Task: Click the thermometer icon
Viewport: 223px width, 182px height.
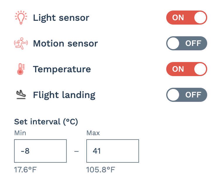Action: pos(21,69)
